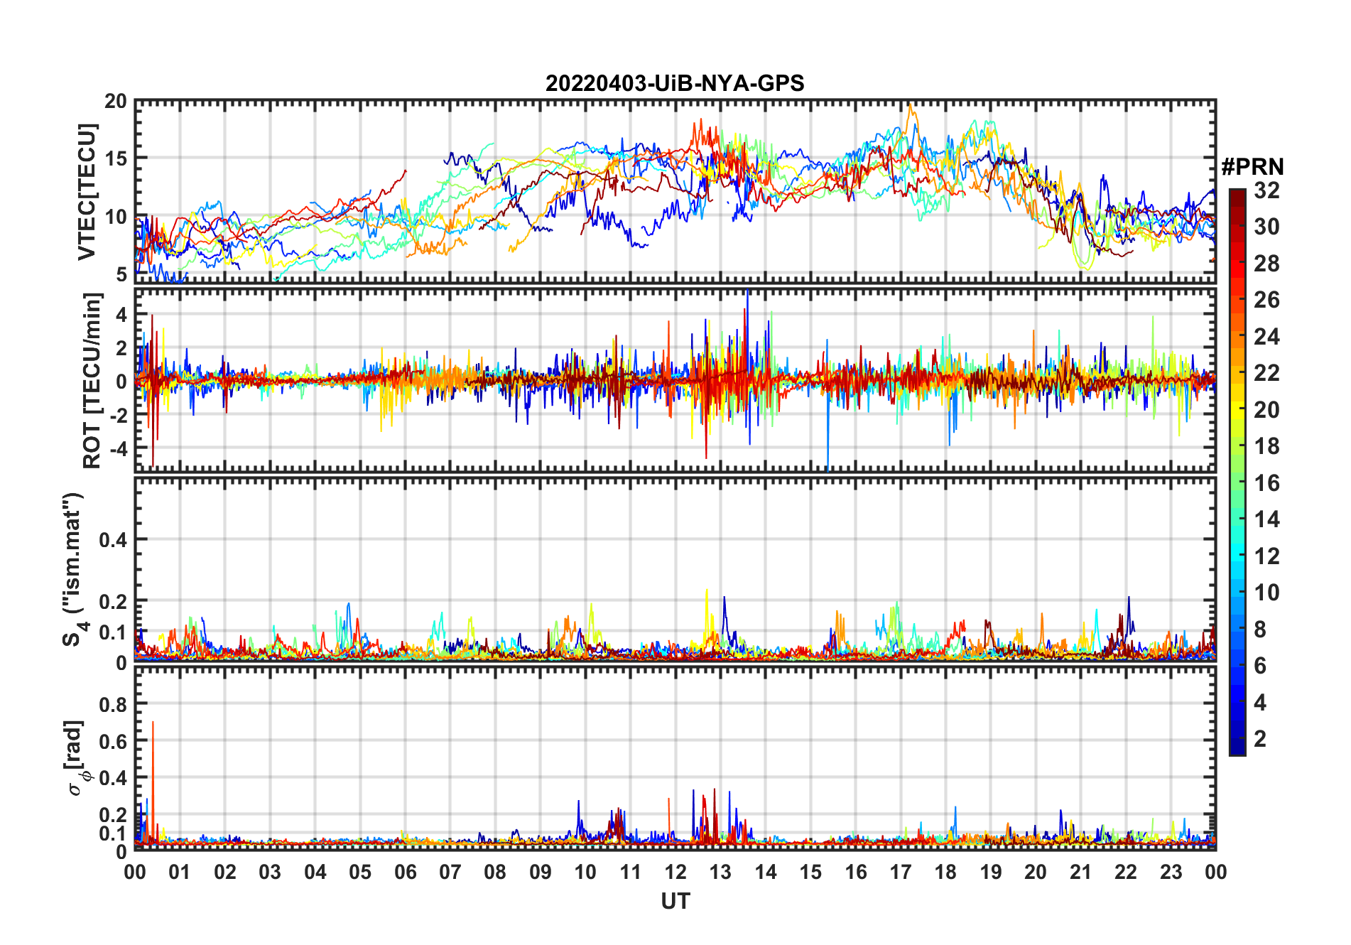Click S4 y-tick label 0.4
Viewport: 1351px width, 945px height.
(114, 540)
